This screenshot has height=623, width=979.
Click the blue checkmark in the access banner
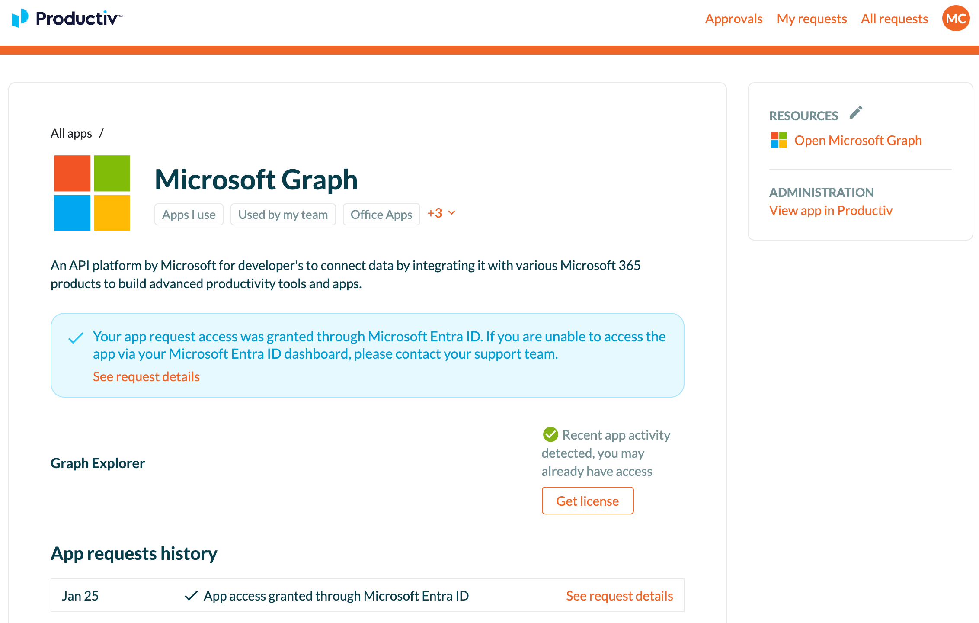pos(76,338)
